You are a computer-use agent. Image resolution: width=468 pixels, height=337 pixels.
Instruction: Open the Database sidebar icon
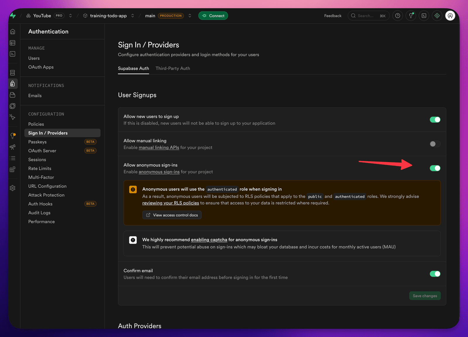click(13, 73)
